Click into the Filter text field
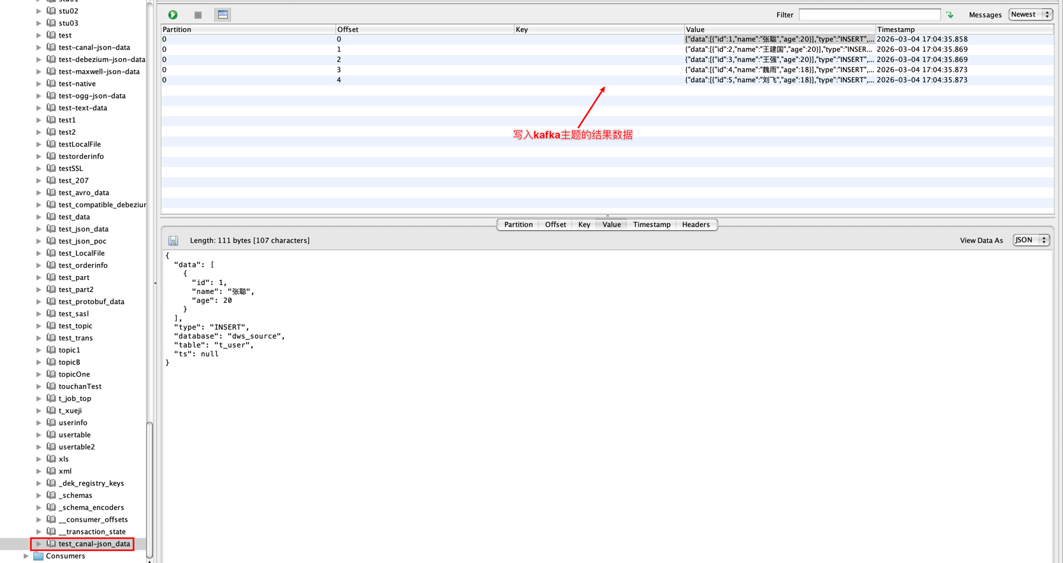The image size is (1063, 563). [869, 15]
